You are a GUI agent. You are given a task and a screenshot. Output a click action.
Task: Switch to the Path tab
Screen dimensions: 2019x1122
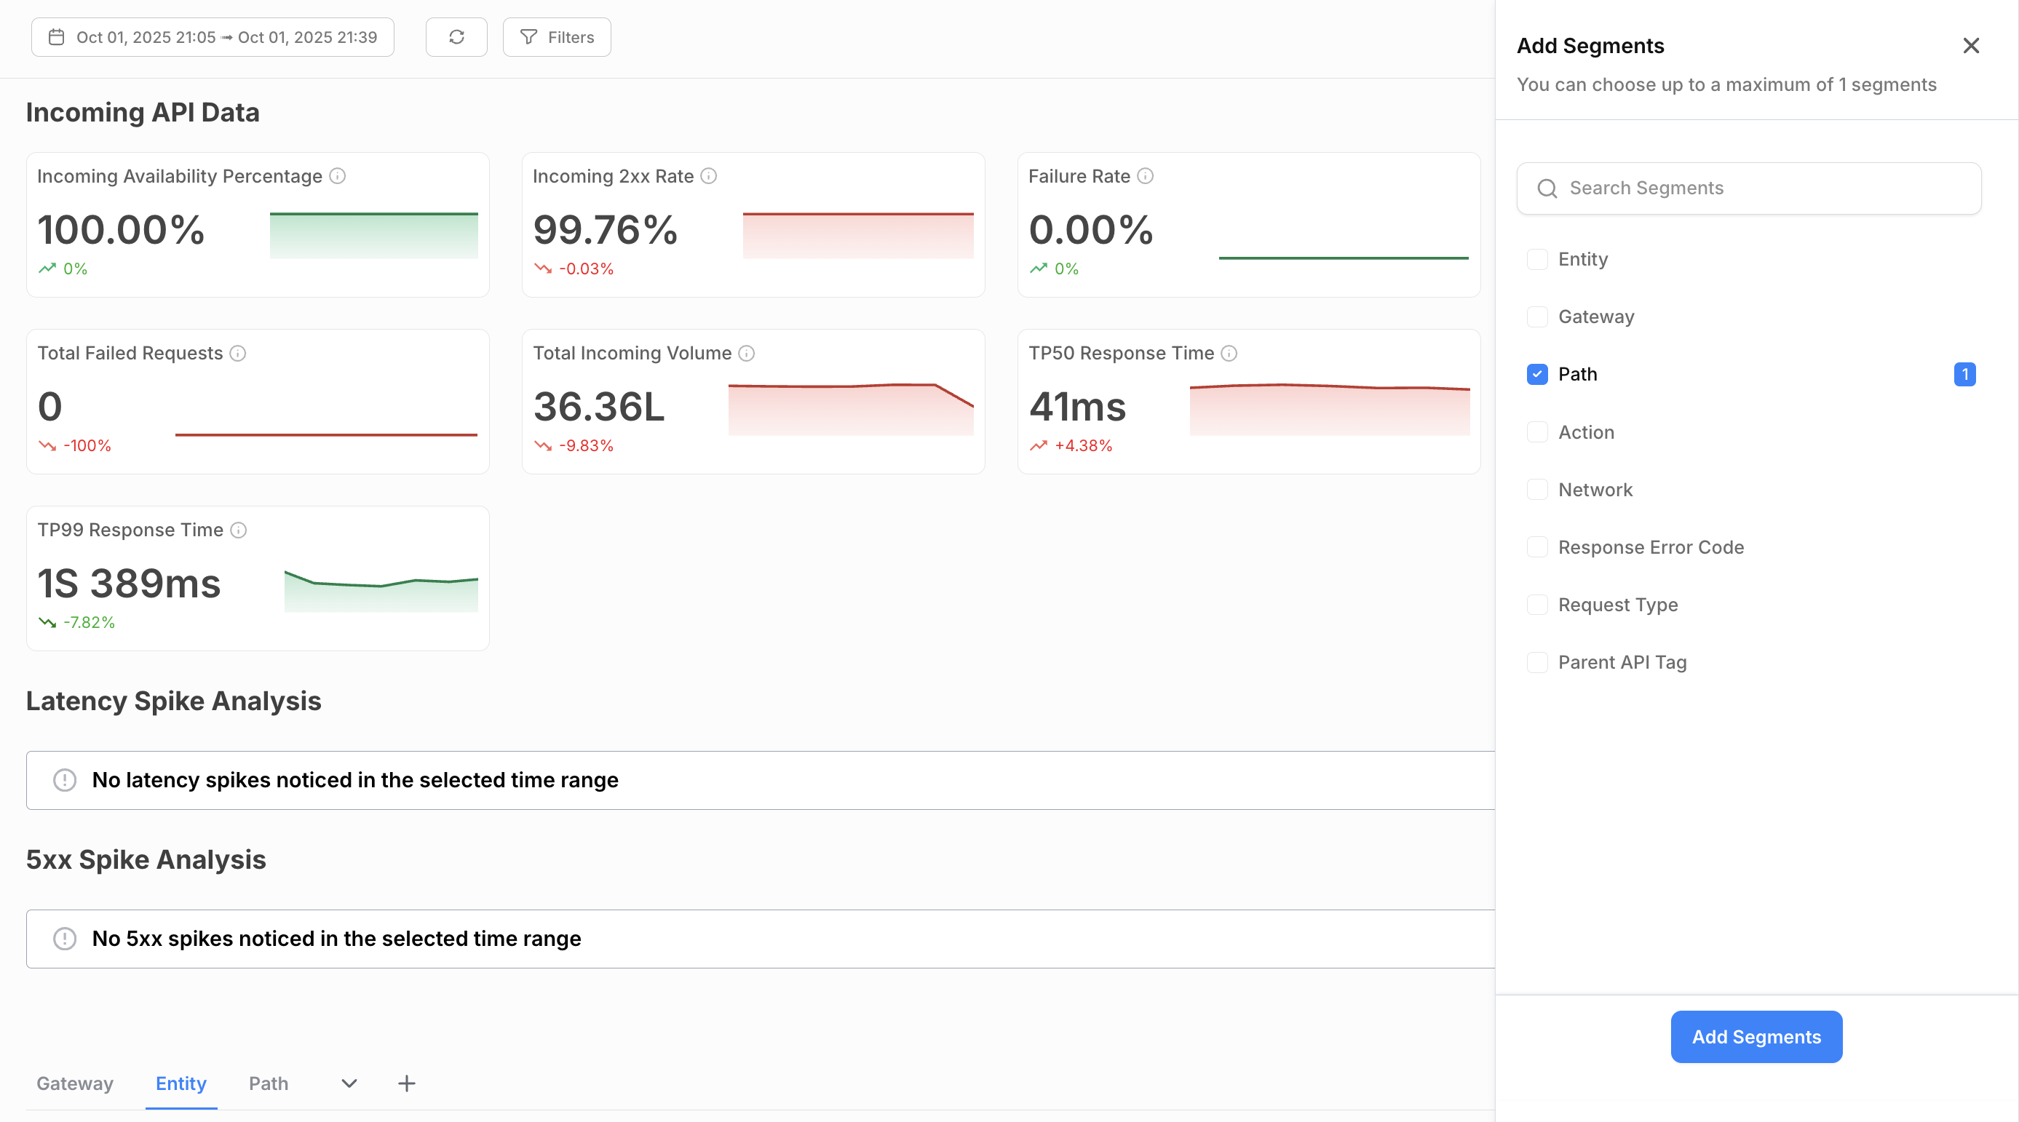click(268, 1083)
